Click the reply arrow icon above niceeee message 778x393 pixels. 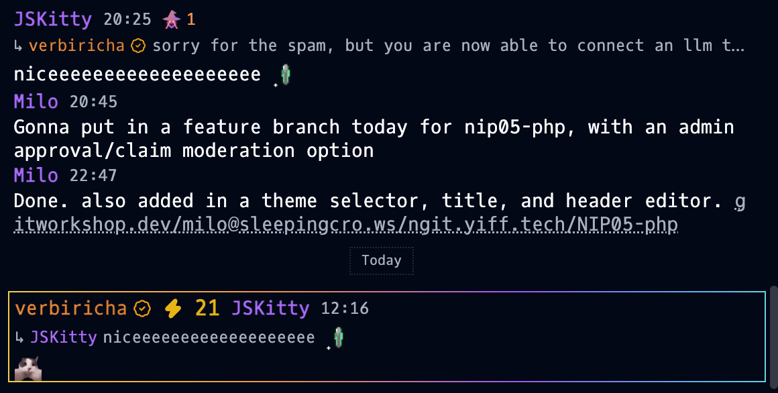[18, 46]
